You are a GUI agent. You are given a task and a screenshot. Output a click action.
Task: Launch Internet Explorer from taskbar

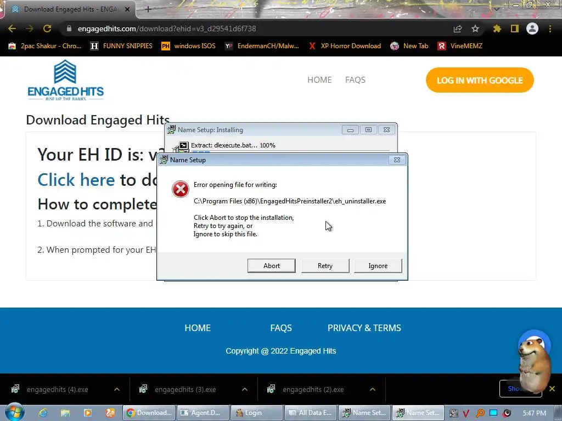pyautogui.click(x=43, y=413)
